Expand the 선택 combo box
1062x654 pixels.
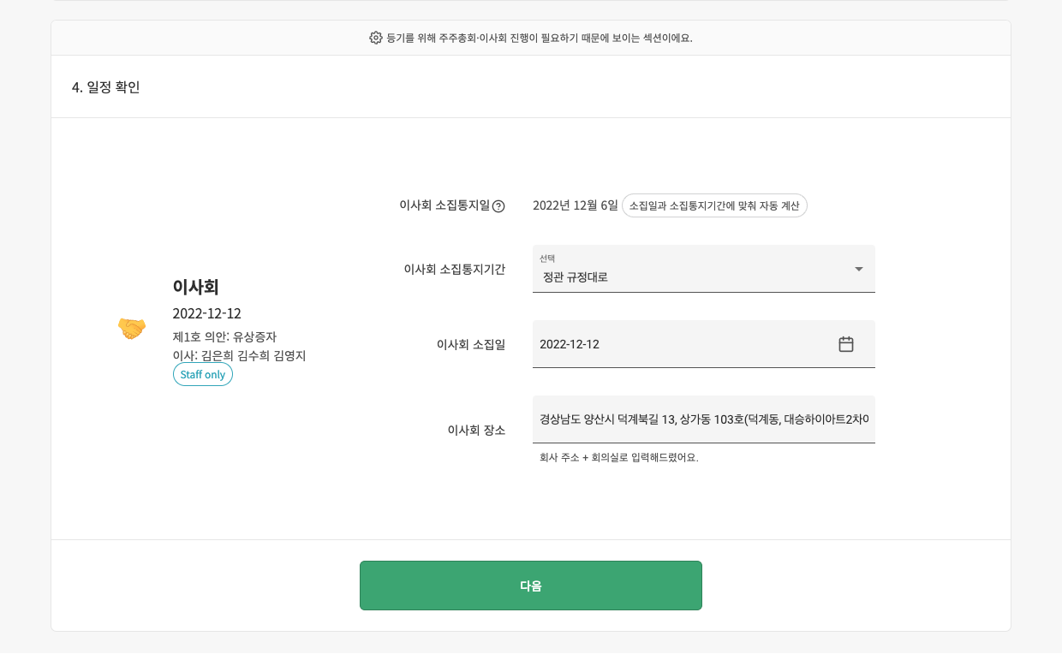(x=702, y=269)
